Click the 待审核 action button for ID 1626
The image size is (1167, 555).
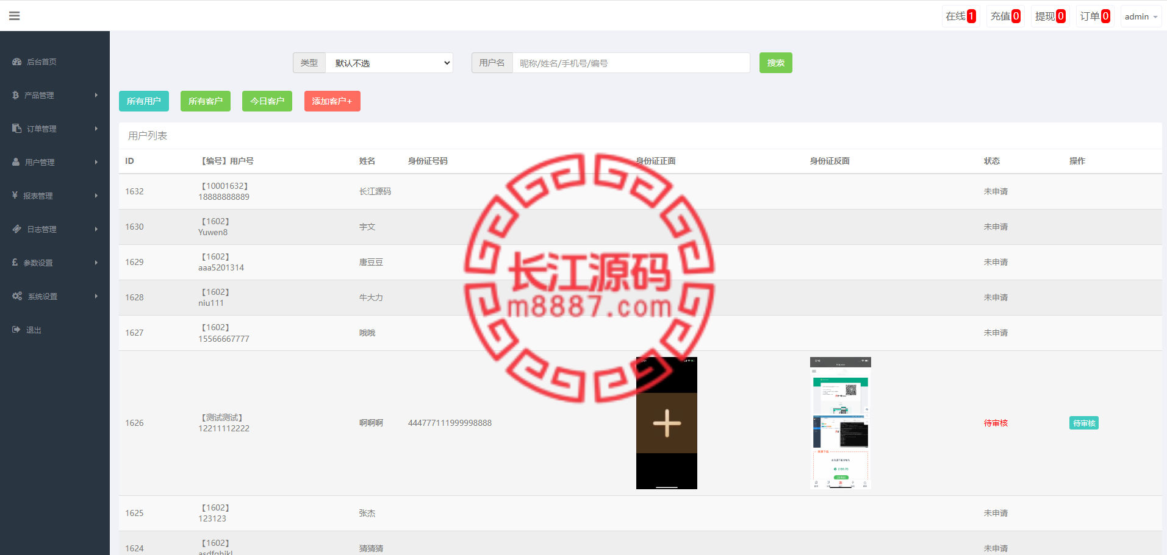coord(1084,423)
